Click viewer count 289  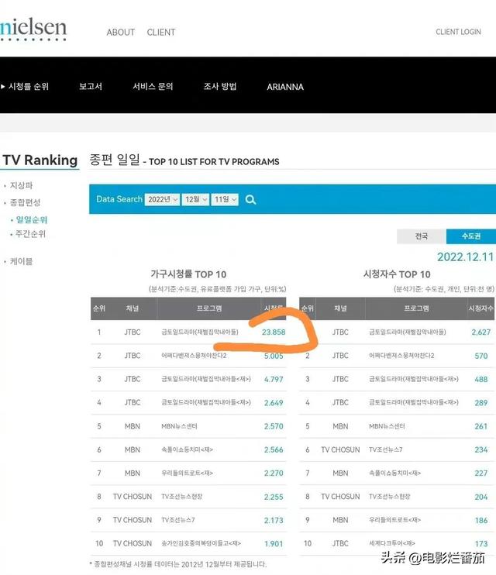481,403
